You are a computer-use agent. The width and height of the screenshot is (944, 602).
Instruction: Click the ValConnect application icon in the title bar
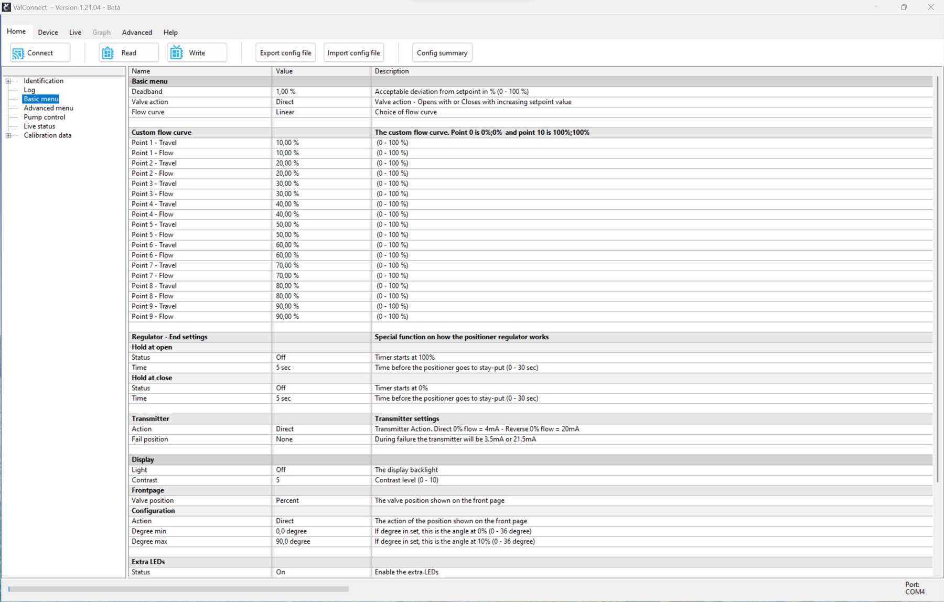6,7
